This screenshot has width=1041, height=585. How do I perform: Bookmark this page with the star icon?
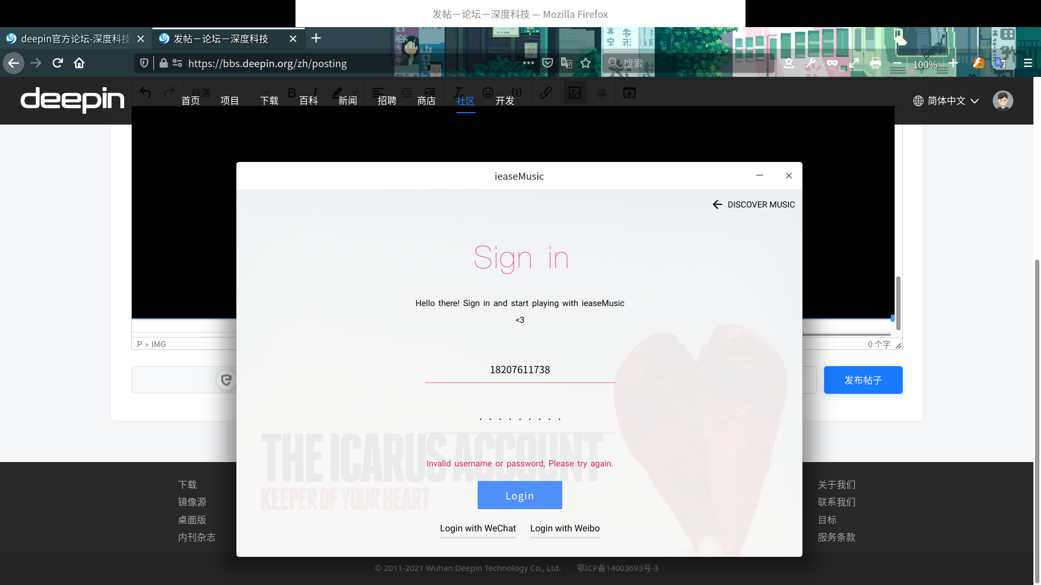(586, 63)
